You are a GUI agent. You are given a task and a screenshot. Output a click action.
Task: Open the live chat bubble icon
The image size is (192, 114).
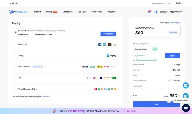point(186,108)
